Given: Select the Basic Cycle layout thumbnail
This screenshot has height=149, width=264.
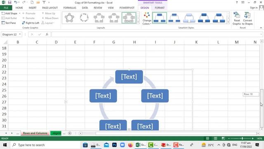Looking at the screenshot, I should click(x=69, y=18).
